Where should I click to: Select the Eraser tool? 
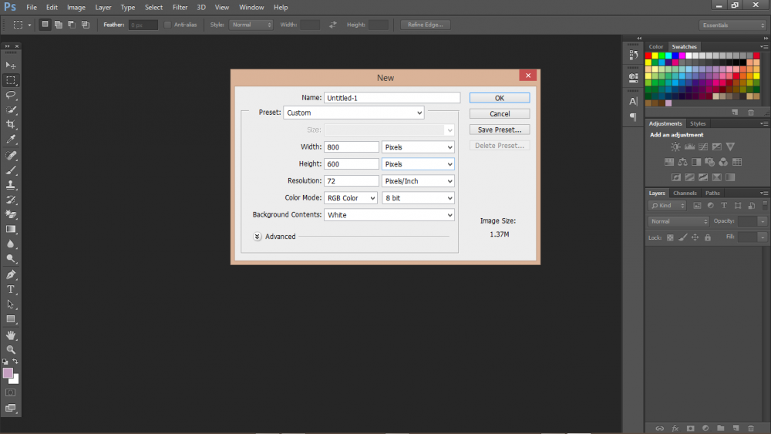tap(11, 214)
